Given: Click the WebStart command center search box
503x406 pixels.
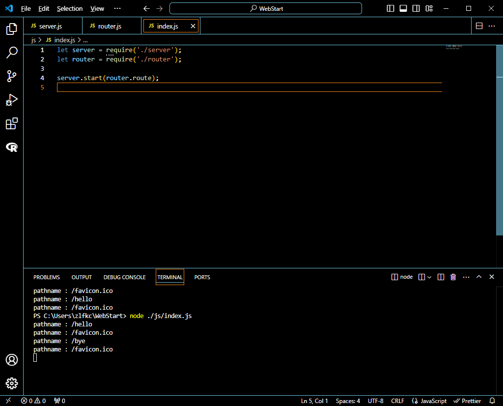Looking at the screenshot, I should [x=266, y=9].
